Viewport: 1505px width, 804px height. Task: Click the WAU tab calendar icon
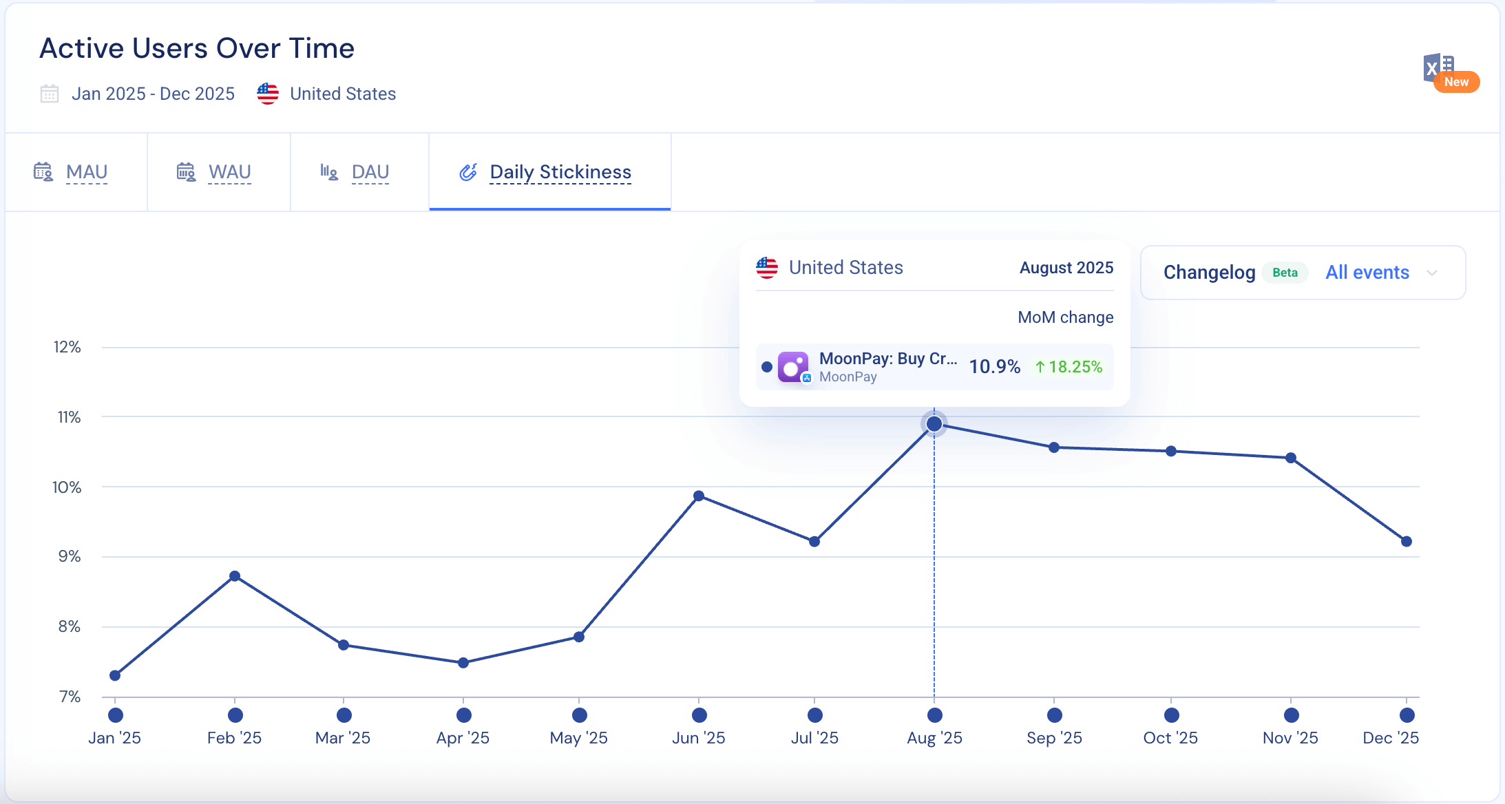[186, 171]
